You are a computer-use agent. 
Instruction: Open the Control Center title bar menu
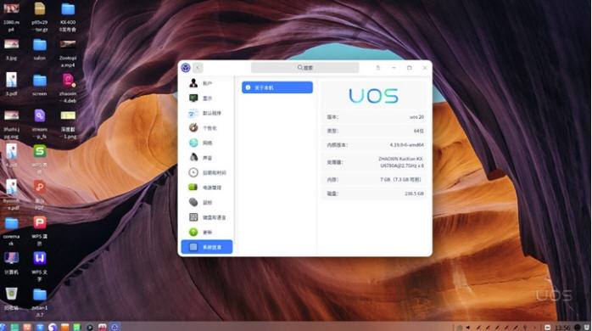pyautogui.click(x=378, y=68)
